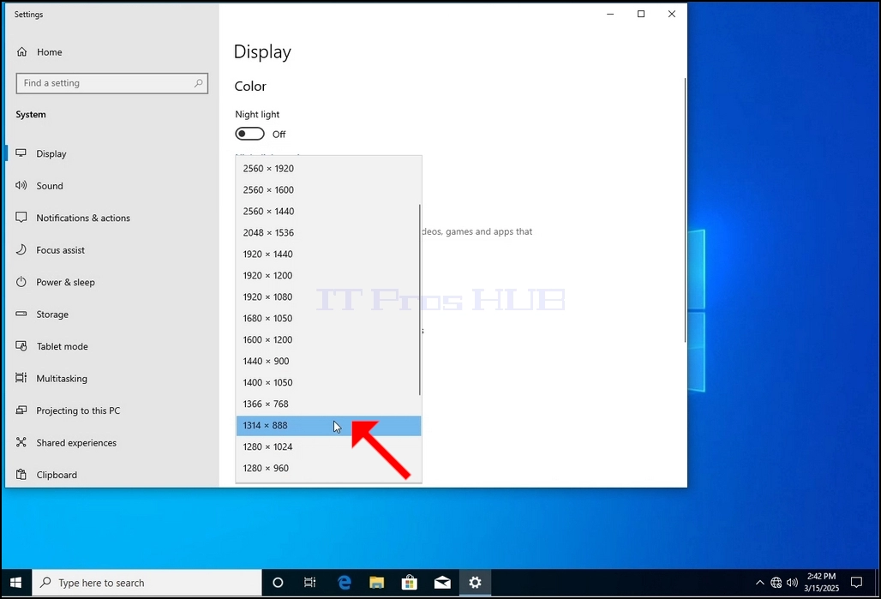Select 1920 × 1440 resolution
881x599 pixels.
click(329, 254)
